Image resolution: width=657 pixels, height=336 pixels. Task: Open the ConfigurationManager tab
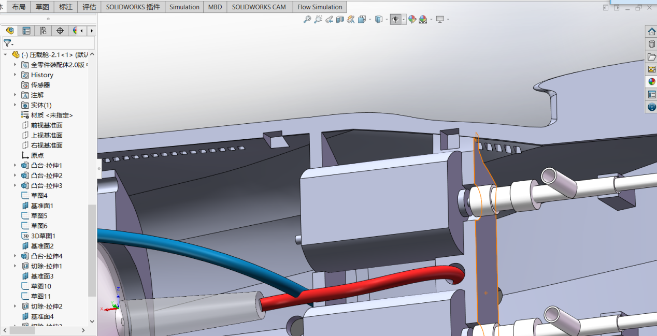pos(43,31)
